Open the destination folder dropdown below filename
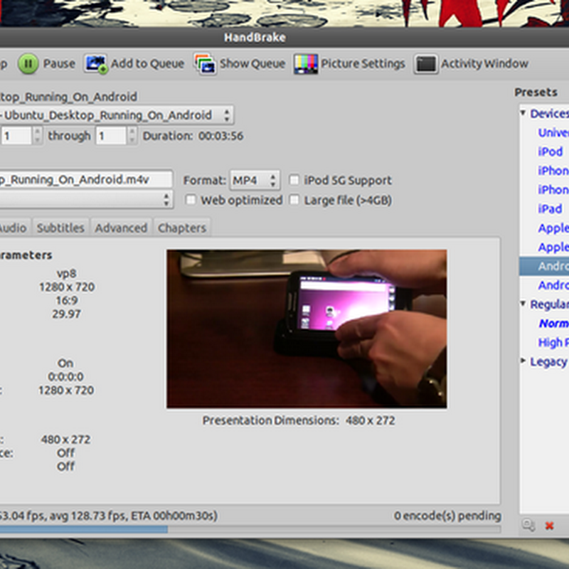The image size is (569, 569). pos(86,200)
